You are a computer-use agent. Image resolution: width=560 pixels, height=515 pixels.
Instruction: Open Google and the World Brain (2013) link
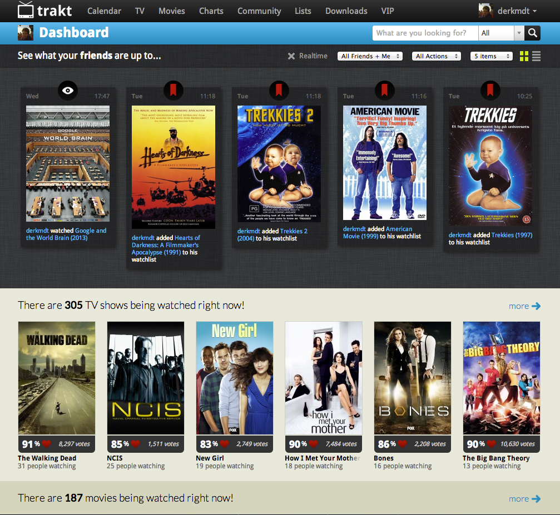point(66,234)
